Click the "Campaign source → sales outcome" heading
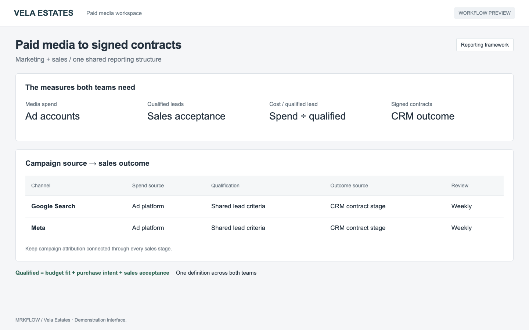This screenshot has height=330, width=529. (x=87, y=163)
